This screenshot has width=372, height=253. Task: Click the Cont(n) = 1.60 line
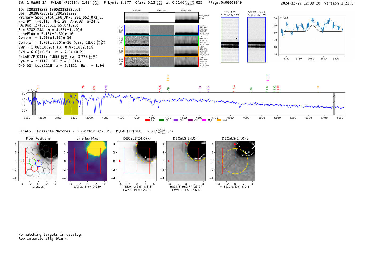pyautogui.click(x=45, y=38)
